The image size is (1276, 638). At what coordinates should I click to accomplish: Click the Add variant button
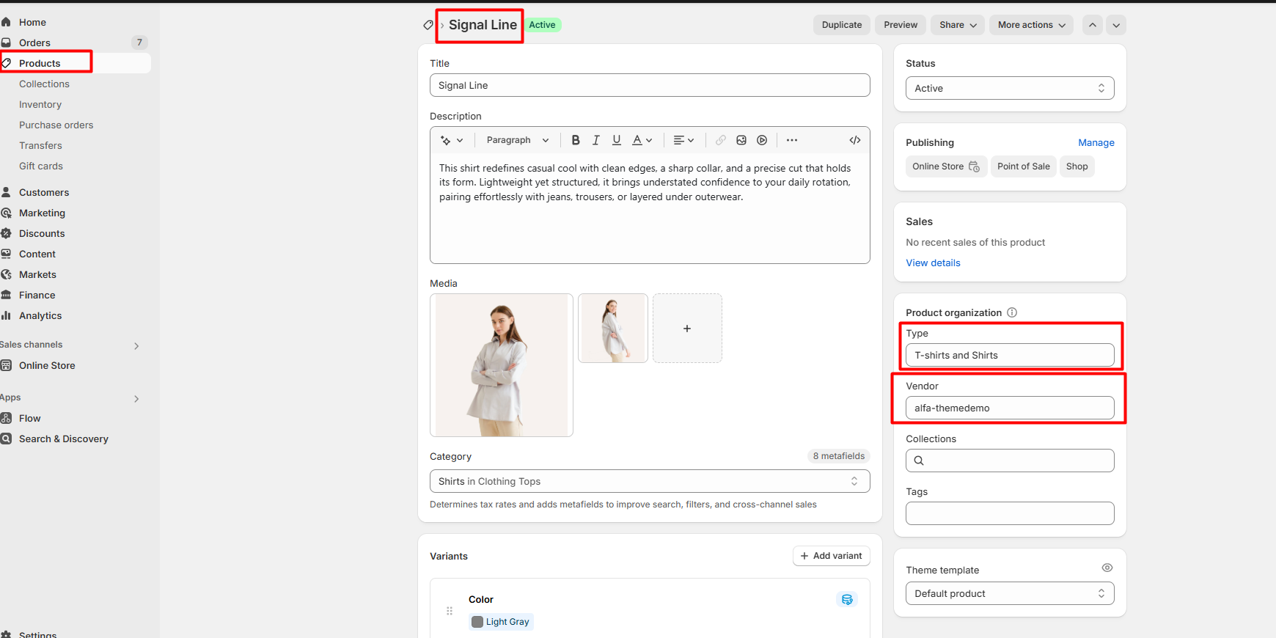click(831, 556)
